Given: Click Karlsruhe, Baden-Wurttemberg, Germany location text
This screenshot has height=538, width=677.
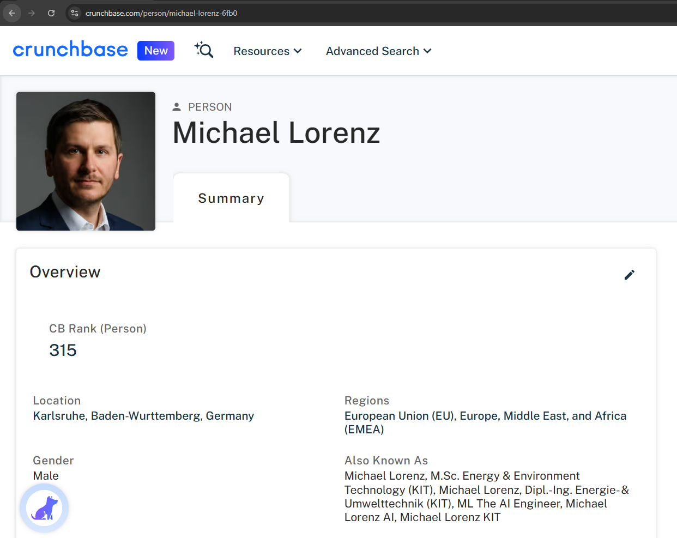Looking at the screenshot, I should (143, 415).
